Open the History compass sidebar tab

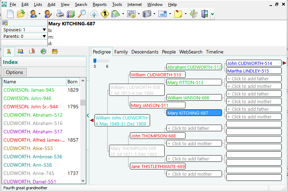pyautogui.click(x=43, y=51)
